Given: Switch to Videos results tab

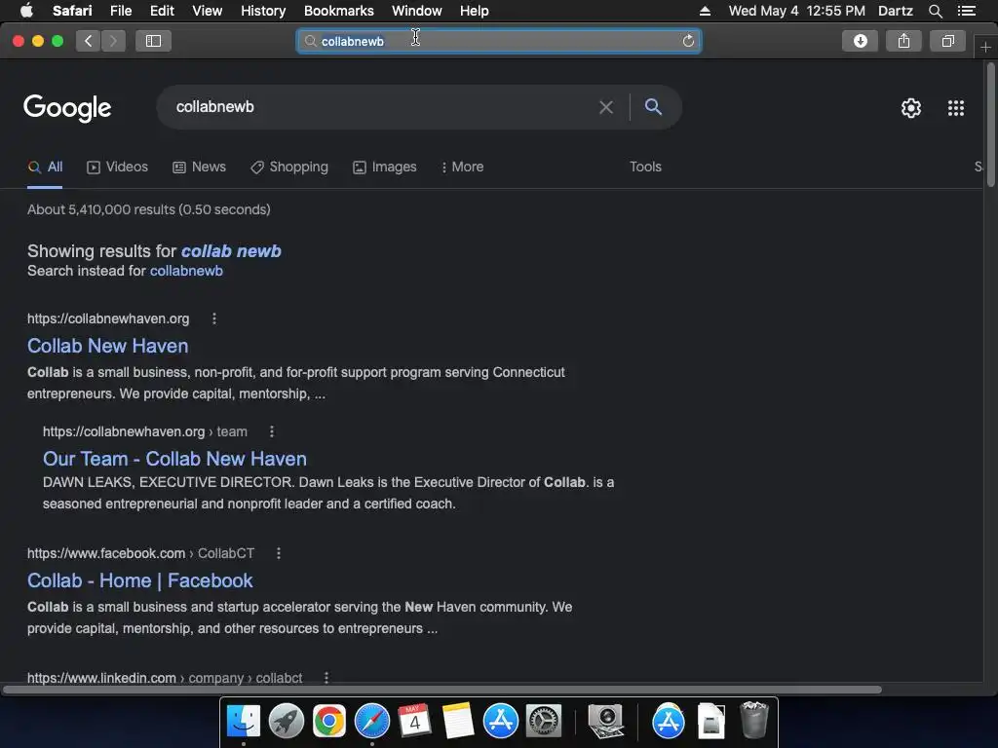Looking at the screenshot, I should pos(117,168).
